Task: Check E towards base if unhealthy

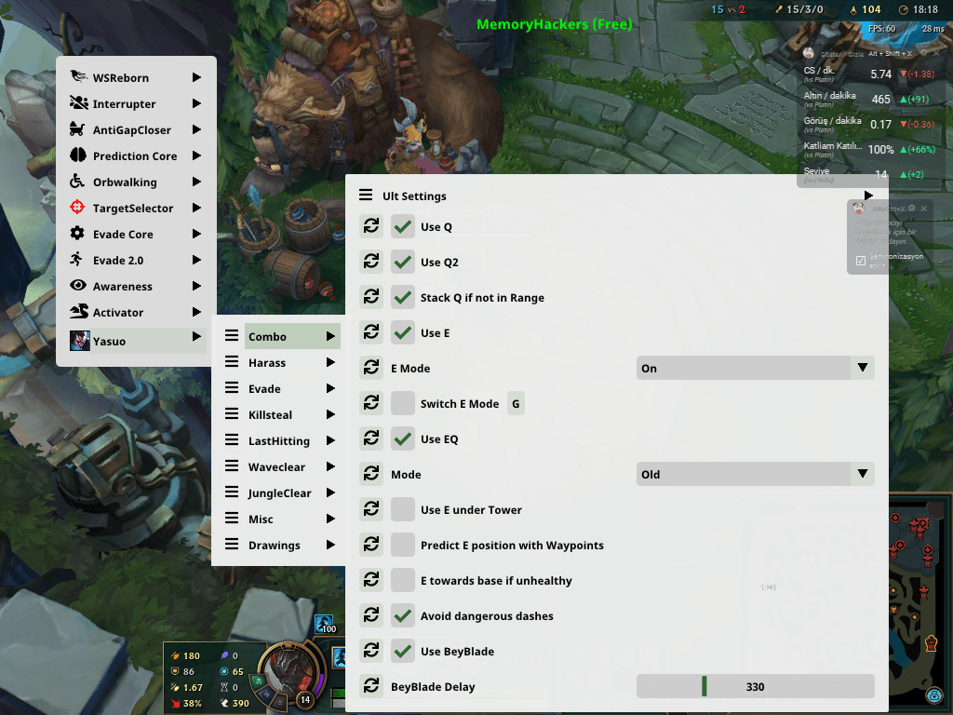Action: click(402, 580)
